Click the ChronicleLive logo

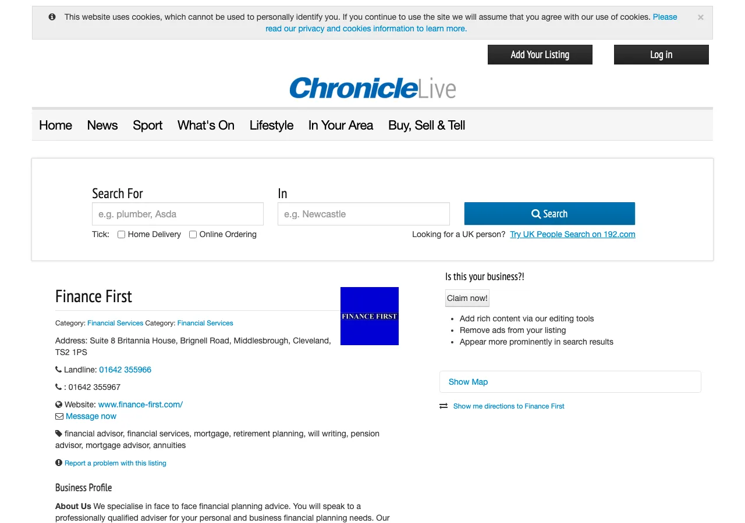(372, 88)
